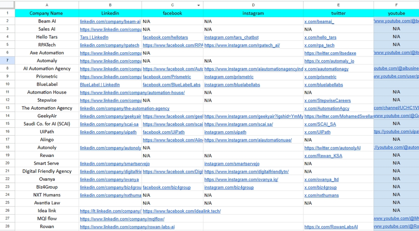Screen dimensions: 419x231
Task: Select the 'Digital Friendly Agency' cell
Action: pos(47,171)
